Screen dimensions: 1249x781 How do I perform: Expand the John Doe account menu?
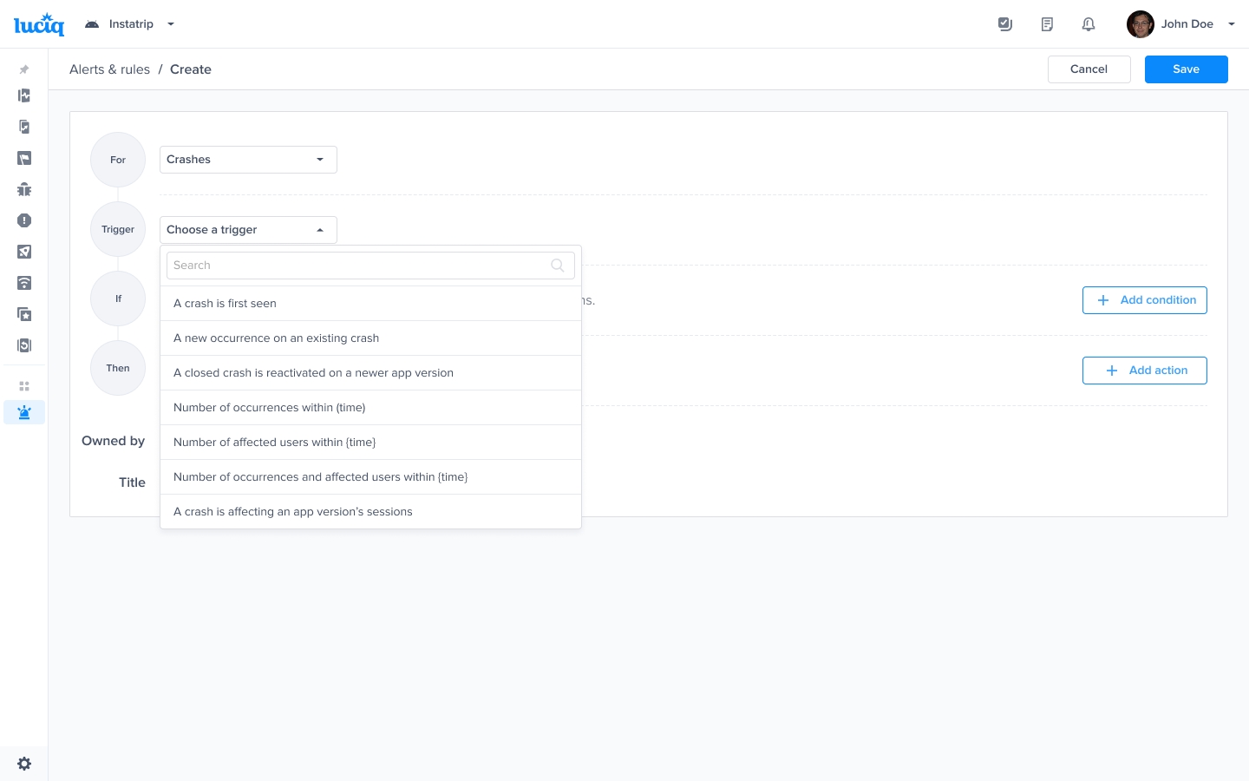point(1186,24)
